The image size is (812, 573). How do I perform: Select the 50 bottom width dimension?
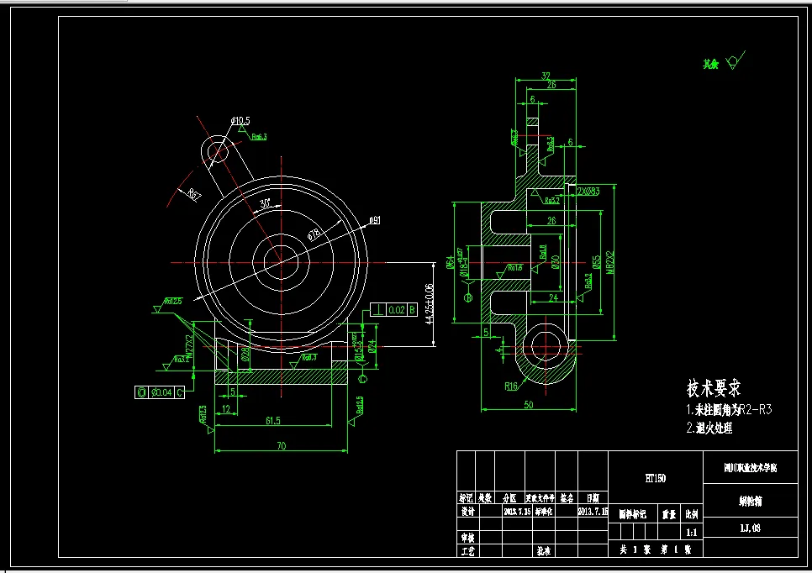click(529, 404)
